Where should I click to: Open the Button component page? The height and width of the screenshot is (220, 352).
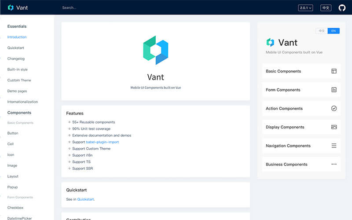(13, 133)
